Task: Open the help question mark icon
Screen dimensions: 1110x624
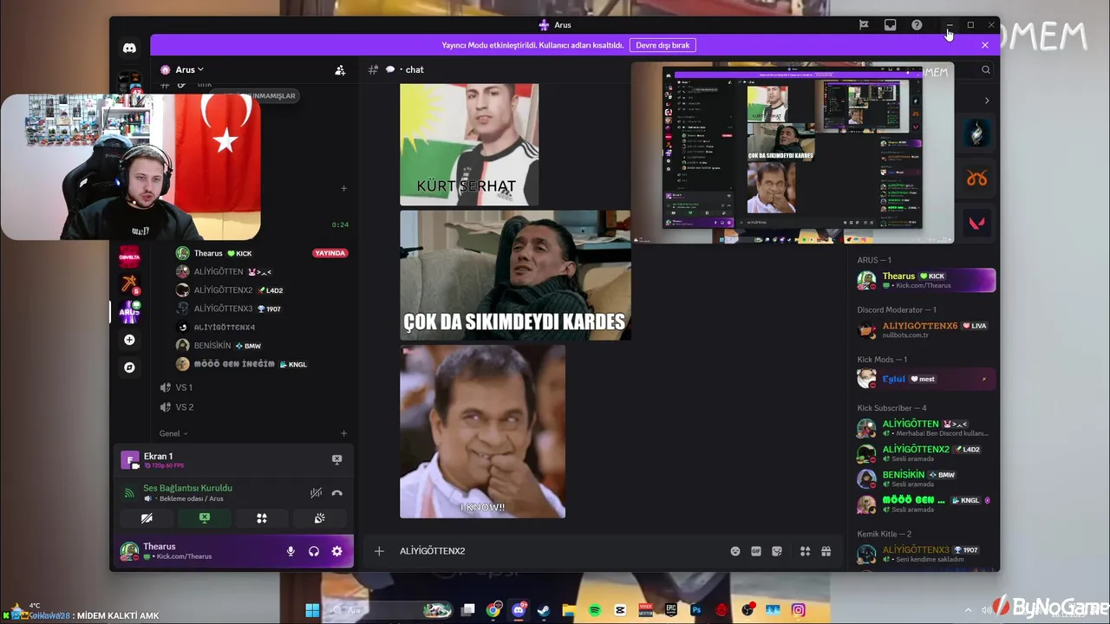Action: coord(917,25)
